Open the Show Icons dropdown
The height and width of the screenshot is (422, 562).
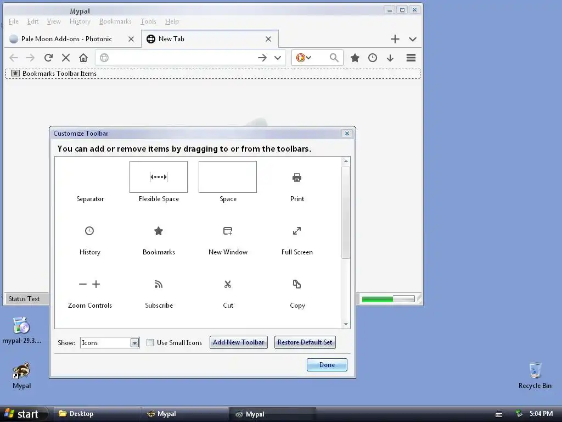[x=110, y=343]
